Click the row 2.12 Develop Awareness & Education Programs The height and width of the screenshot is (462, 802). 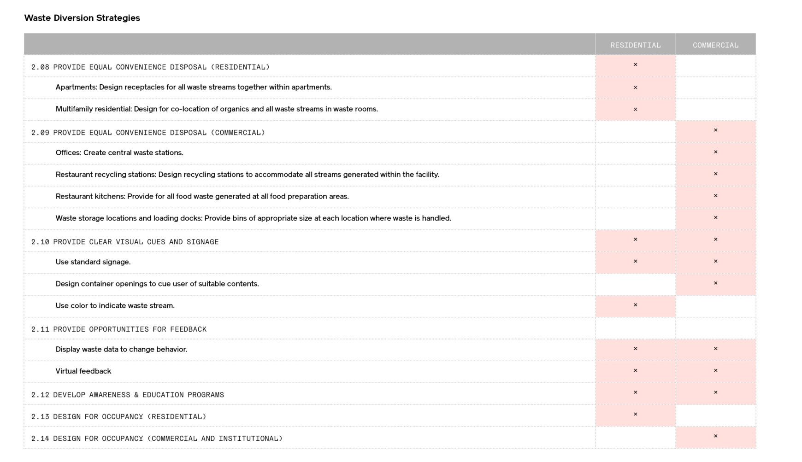390,394
